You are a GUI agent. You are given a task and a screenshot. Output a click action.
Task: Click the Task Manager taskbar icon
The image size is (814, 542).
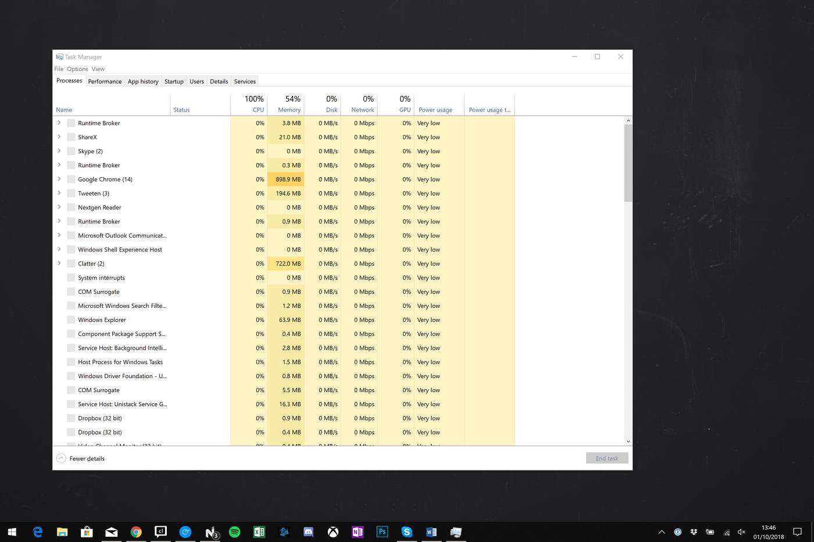[456, 532]
